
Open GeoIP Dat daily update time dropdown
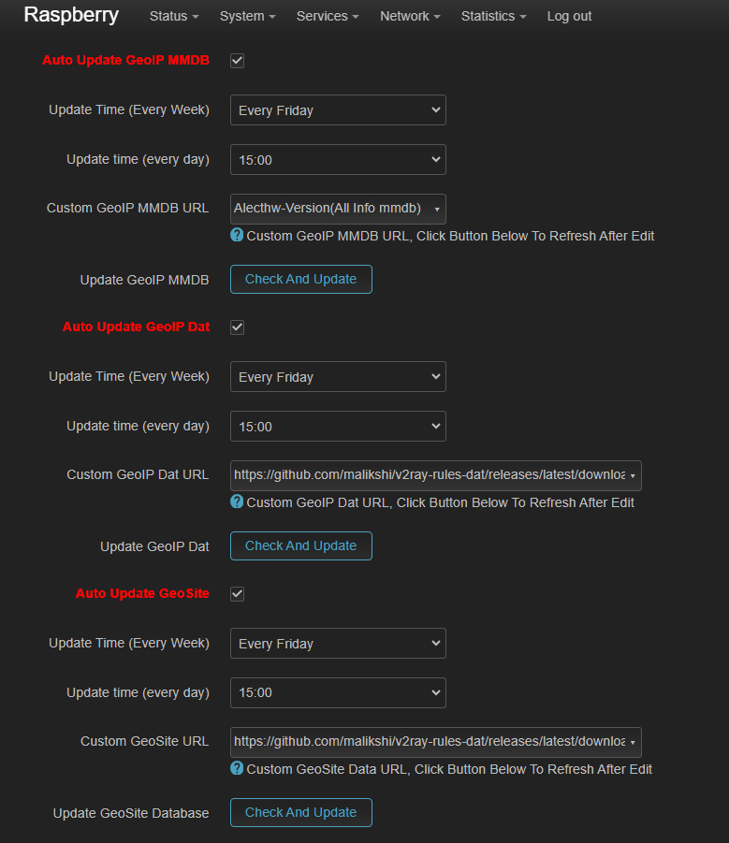click(x=338, y=427)
